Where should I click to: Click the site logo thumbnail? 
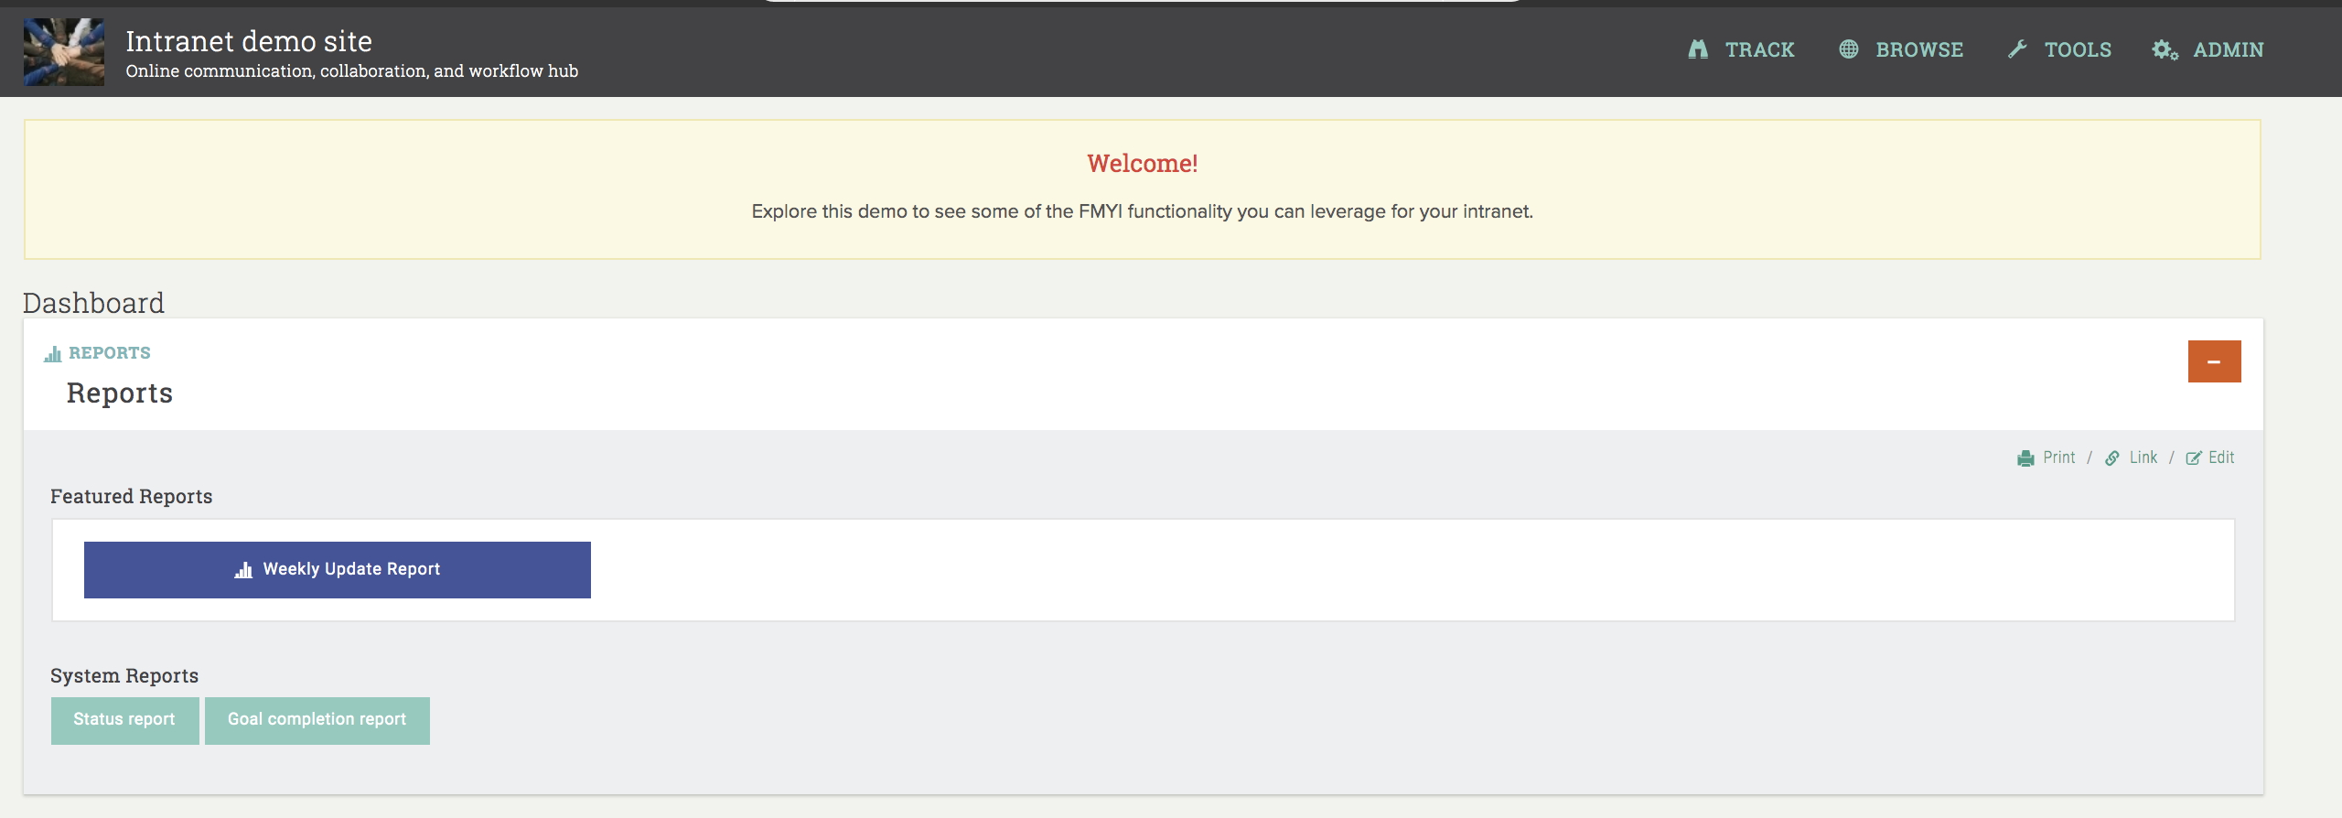[x=64, y=52]
